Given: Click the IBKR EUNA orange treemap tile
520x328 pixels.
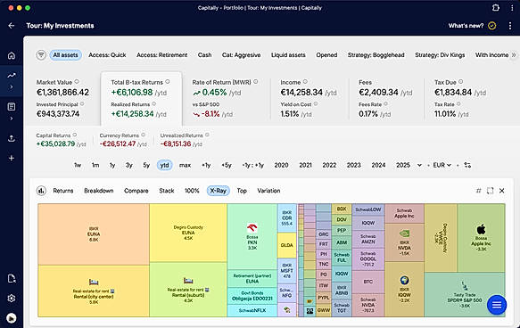Looking at the screenshot, I should 94,234.
